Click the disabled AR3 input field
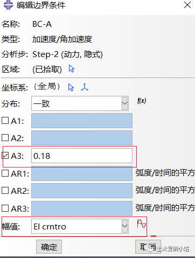 (x=82, y=208)
